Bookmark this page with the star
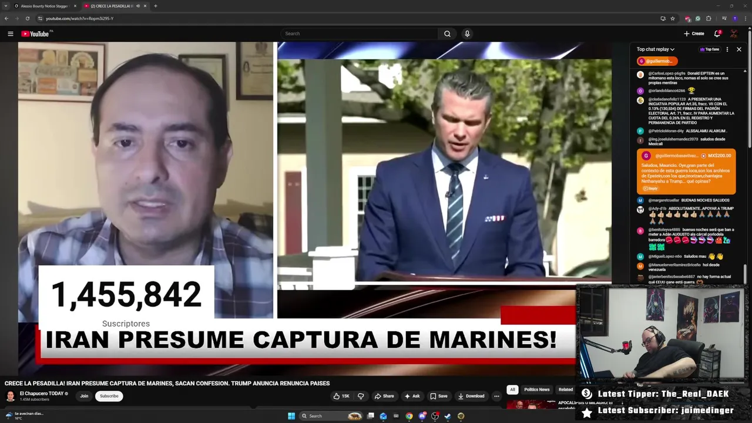This screenshot has width=752, height=423. point(673,18)
